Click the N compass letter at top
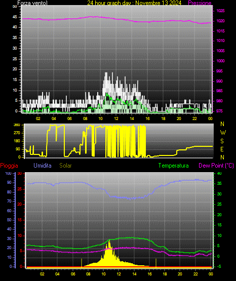The image size is (236, 281). tap(222, 124)
